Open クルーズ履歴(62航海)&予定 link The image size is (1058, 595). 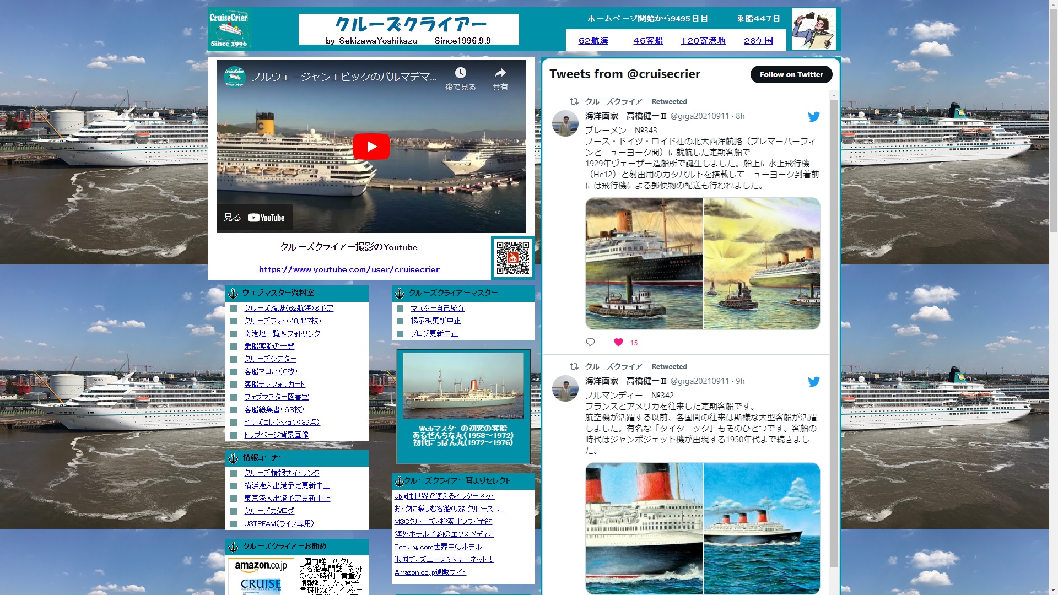289,308
